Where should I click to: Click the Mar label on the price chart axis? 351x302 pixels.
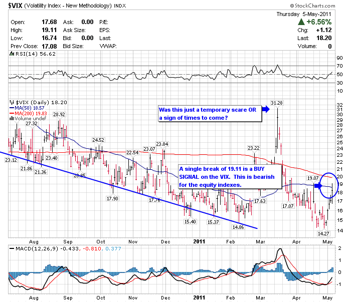pos(260,241)
